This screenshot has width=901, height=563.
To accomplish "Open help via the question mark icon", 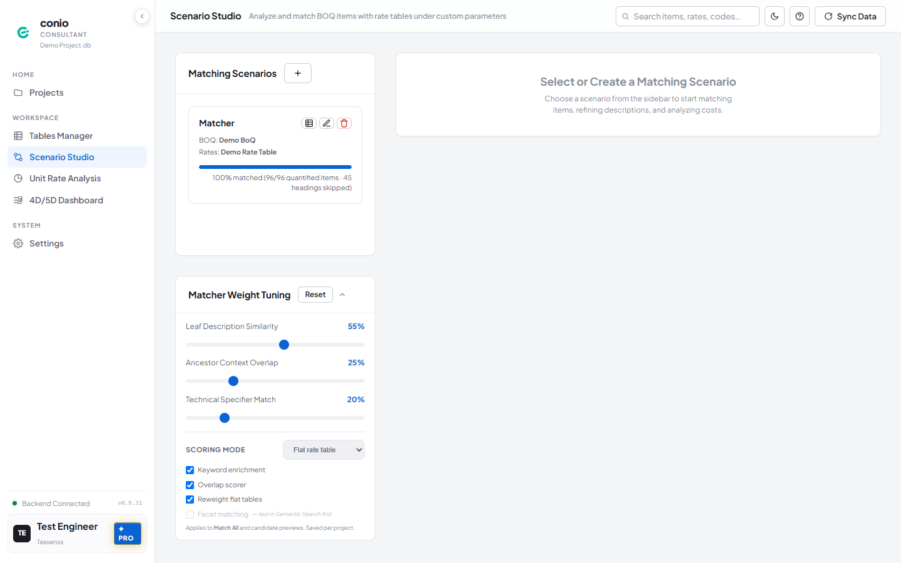I will click(800, 16).
